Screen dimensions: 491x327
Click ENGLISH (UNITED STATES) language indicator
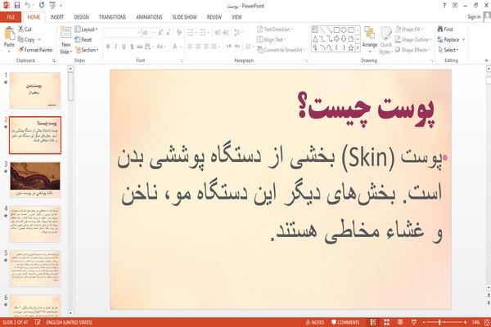pos(69,322)
